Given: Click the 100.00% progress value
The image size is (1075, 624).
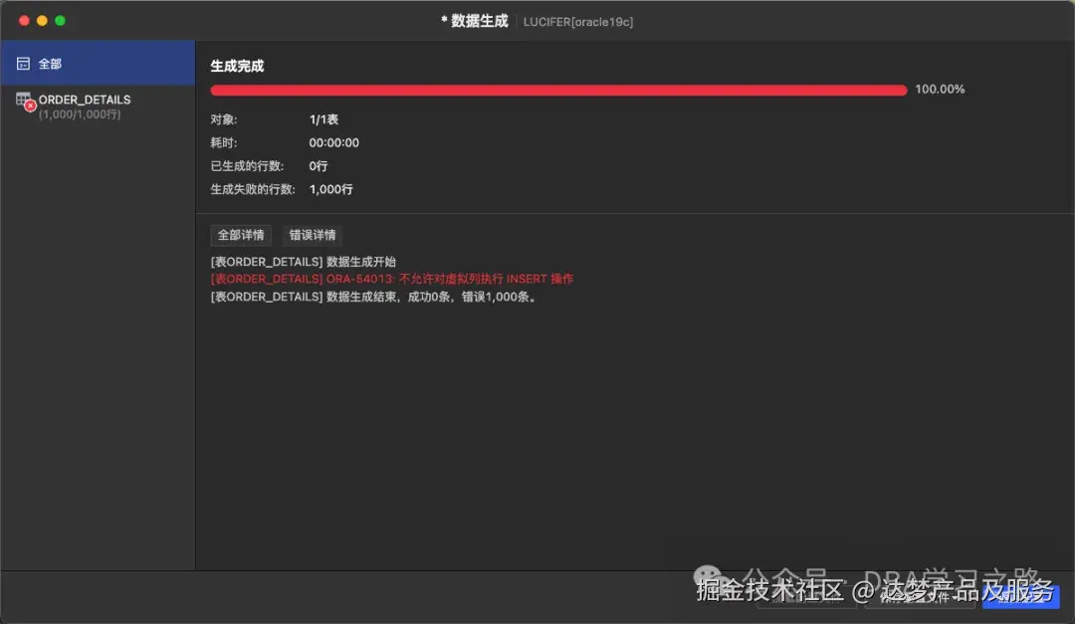Looking at the screenshot, I should point(940,90).
